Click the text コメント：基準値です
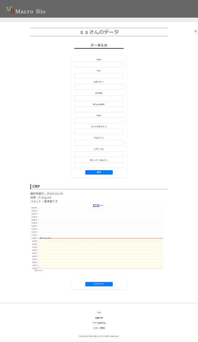Image resolution: width=198 pixels, height=342 pixels. click(44, 201)
